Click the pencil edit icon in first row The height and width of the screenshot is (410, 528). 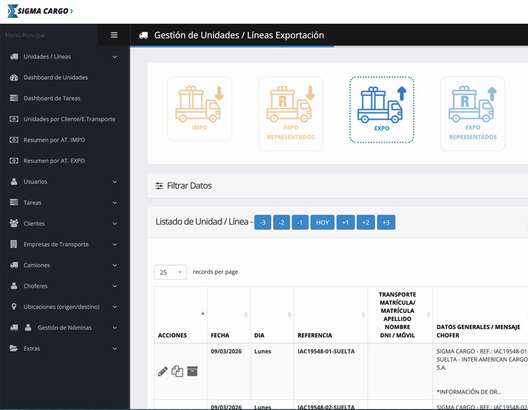pyautogui.click(x=163, y=372)
